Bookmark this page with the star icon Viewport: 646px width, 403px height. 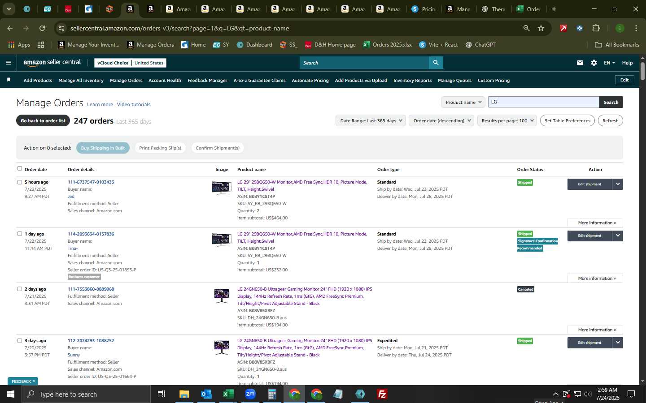[x=541, y=28]
